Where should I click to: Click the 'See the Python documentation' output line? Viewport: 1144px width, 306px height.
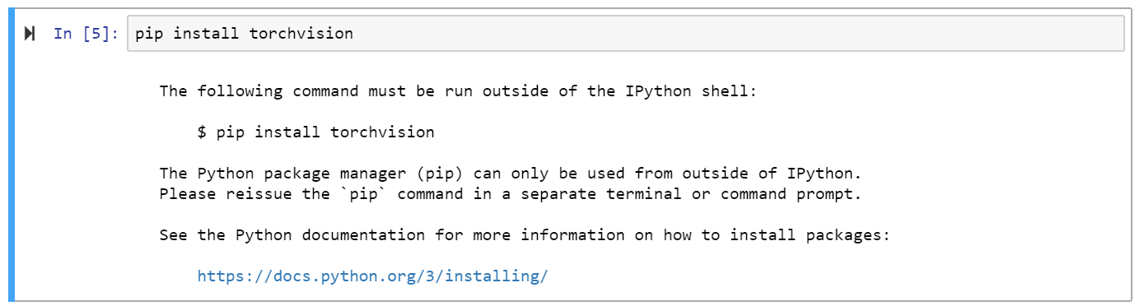click(x=525, y=235)
